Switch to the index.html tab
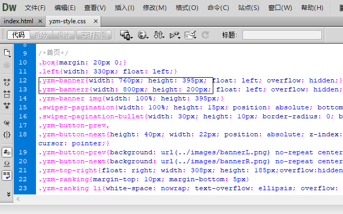 tap(19, 21)
